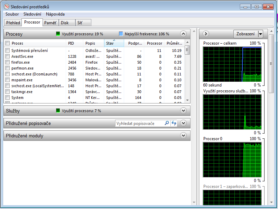This screenshot has height=209, width=278.
Task: Click thread count 164 for System
Action: click(x=138, y=98)
